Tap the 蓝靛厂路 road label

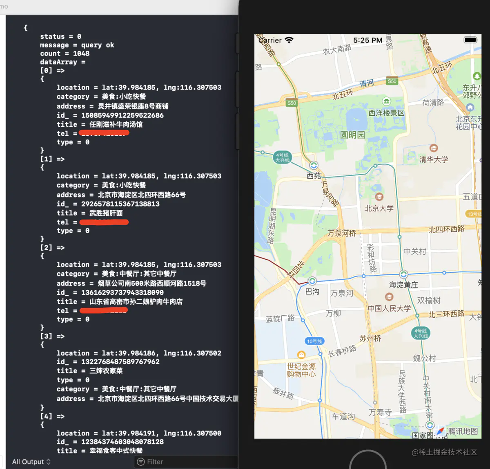tap(280, 319)
